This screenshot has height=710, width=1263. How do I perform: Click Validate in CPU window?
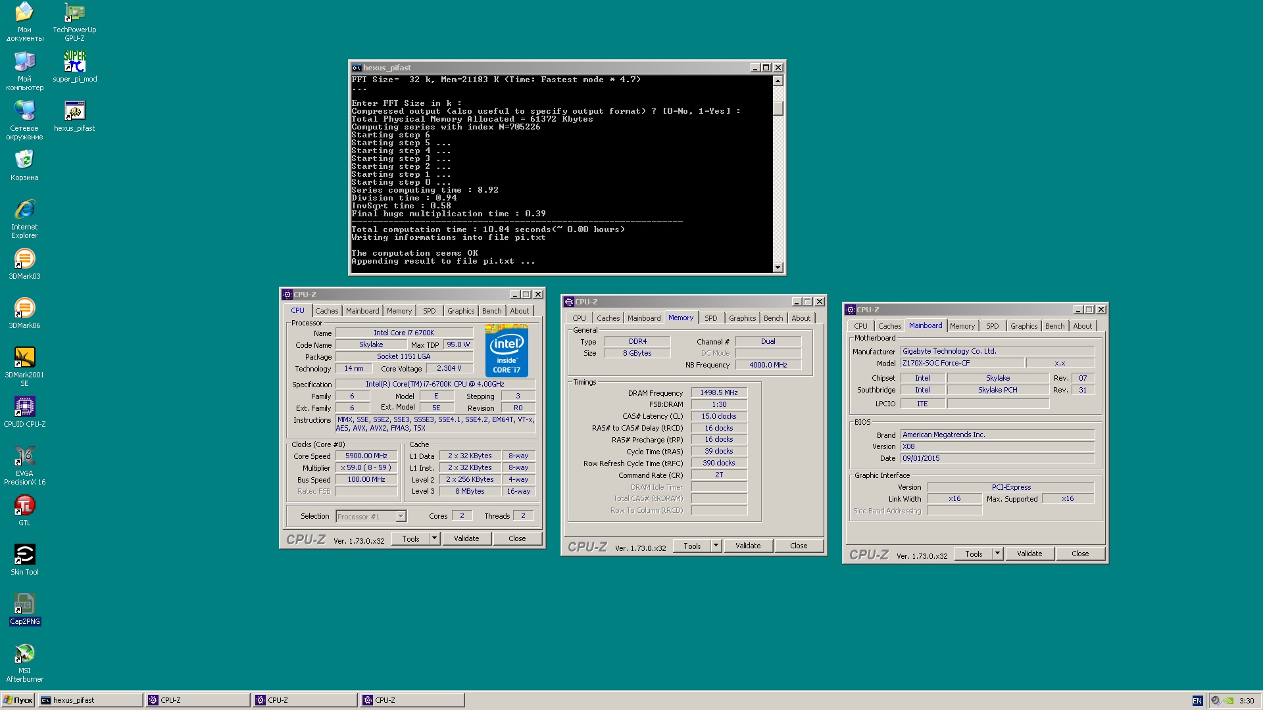(x=466, y=538)
